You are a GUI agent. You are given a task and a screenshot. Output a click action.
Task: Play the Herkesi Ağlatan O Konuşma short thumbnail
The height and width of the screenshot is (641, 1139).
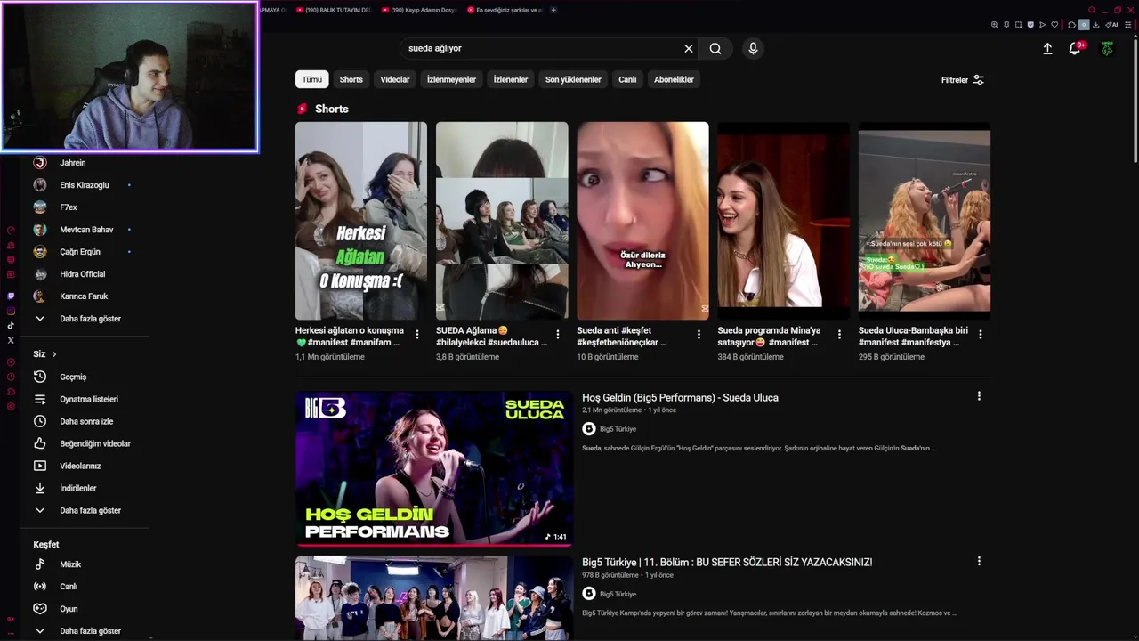(361, 221)
